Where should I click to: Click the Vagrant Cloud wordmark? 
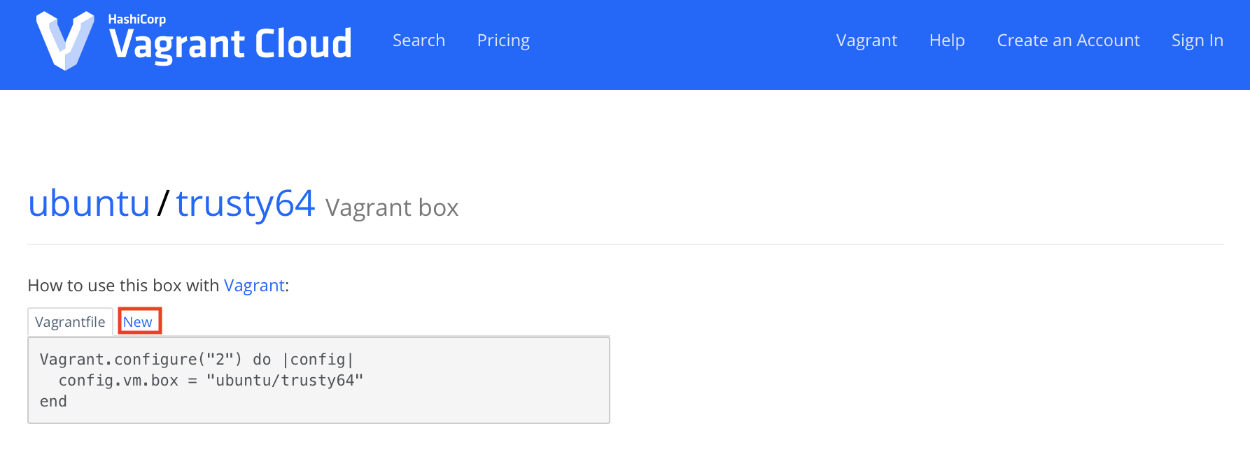230,45
